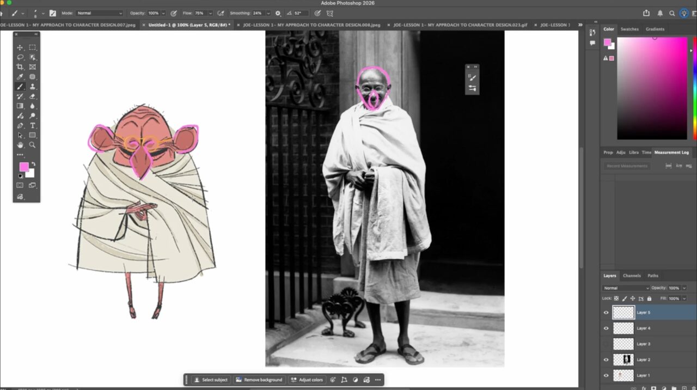
Task: Open the layer Opacity dropdown arrow
Action: click(x=684, y=288)
